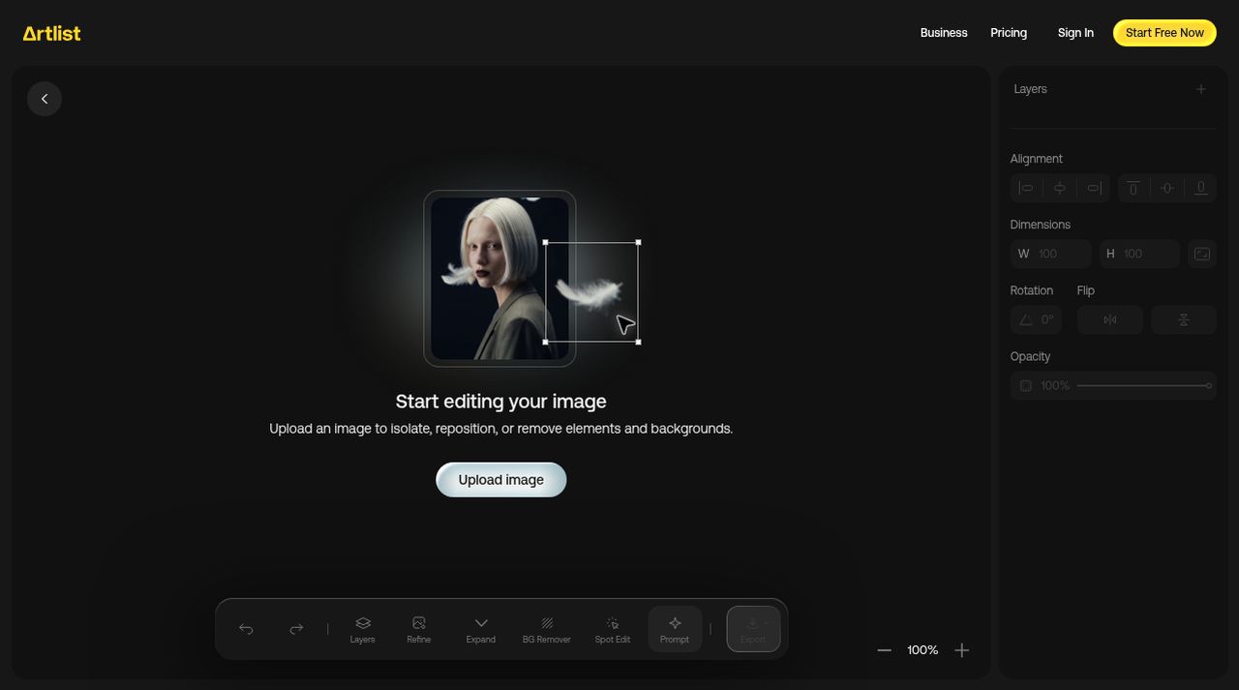The height and width of the screenshot is (690, 1239).
Task: Click the Artlist logo
Action: [x=52, y=33]
